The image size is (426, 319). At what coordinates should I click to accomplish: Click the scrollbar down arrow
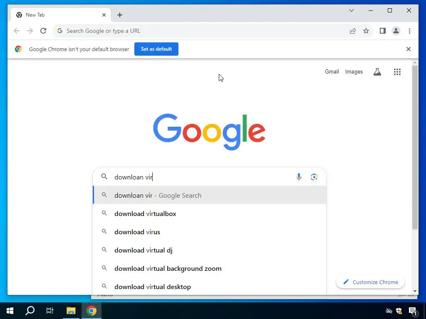(415, 291)
